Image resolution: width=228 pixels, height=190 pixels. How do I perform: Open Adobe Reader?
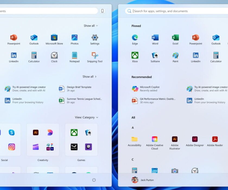[x=215, y=141]
